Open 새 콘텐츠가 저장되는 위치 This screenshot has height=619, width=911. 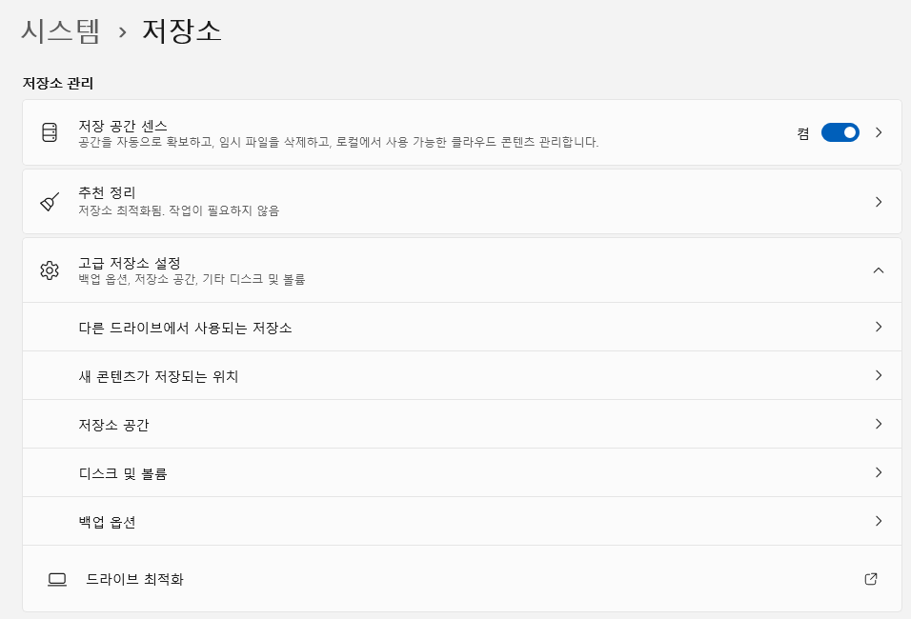click(158, 376)
